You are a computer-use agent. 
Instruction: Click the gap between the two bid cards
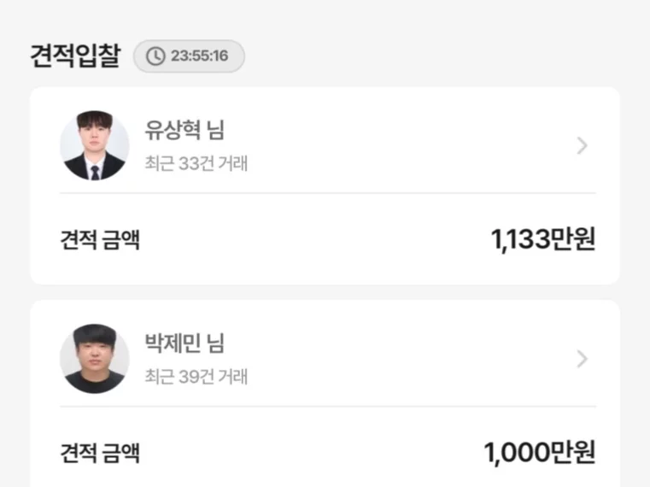(325, 292)
